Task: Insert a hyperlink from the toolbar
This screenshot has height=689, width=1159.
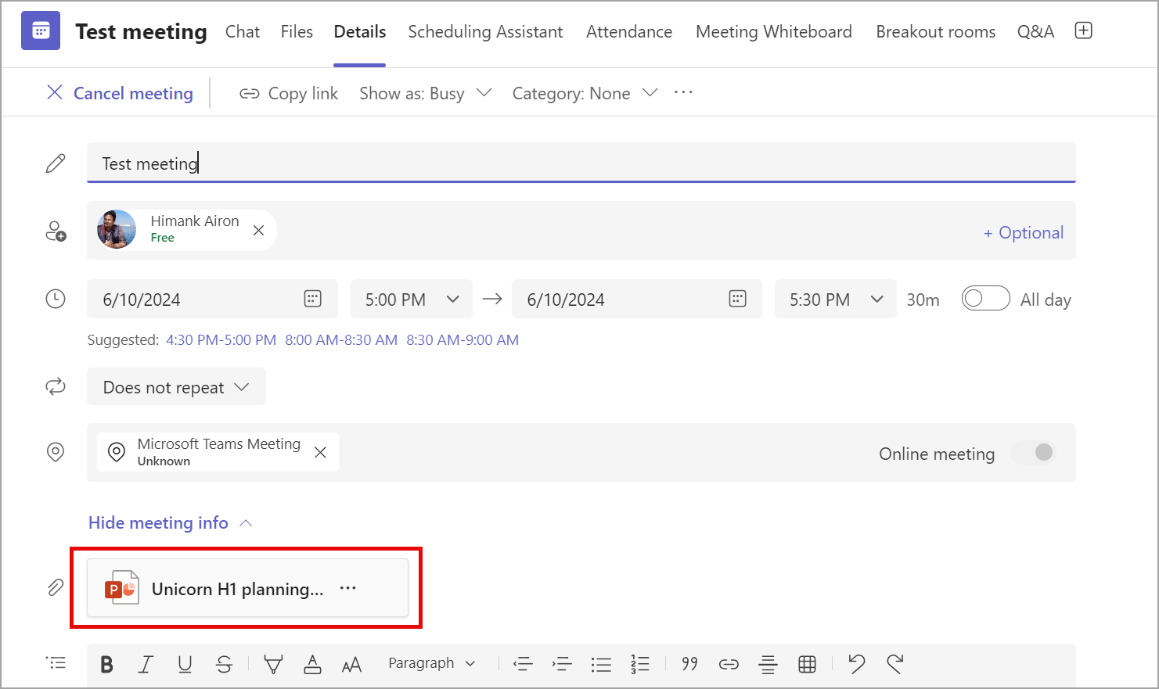Action: [x=729, y=665]
